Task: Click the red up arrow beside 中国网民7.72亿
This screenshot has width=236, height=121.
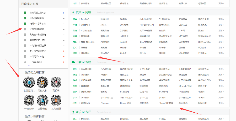Action: [x=64, y=57]
